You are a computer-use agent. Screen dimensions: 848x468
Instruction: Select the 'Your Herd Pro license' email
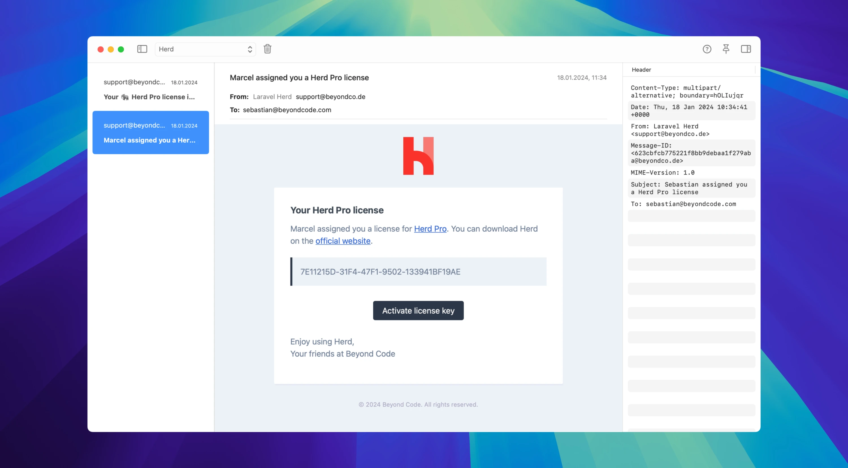click(x=150, y=90)
